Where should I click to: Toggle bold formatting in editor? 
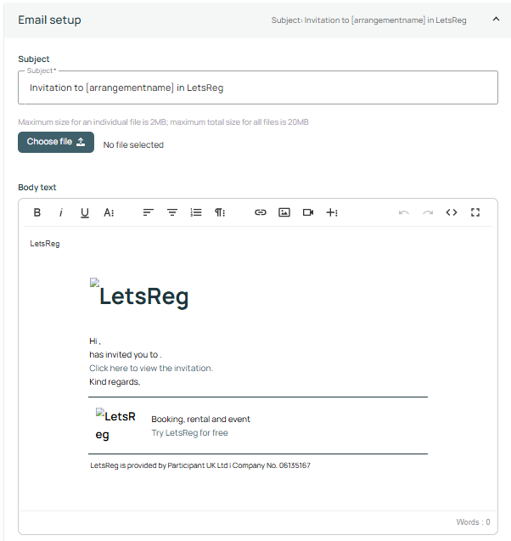(36, 212)
